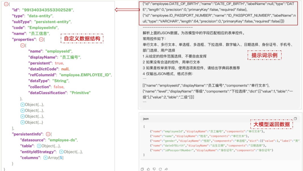
Task: Expand first collapsed Object{...} under properties
Action: tap(22, 105)
